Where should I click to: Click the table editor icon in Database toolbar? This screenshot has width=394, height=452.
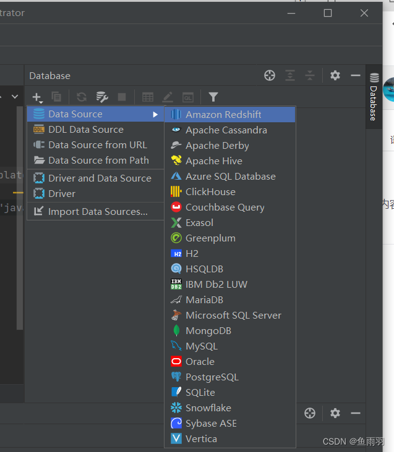click(148, 97)
